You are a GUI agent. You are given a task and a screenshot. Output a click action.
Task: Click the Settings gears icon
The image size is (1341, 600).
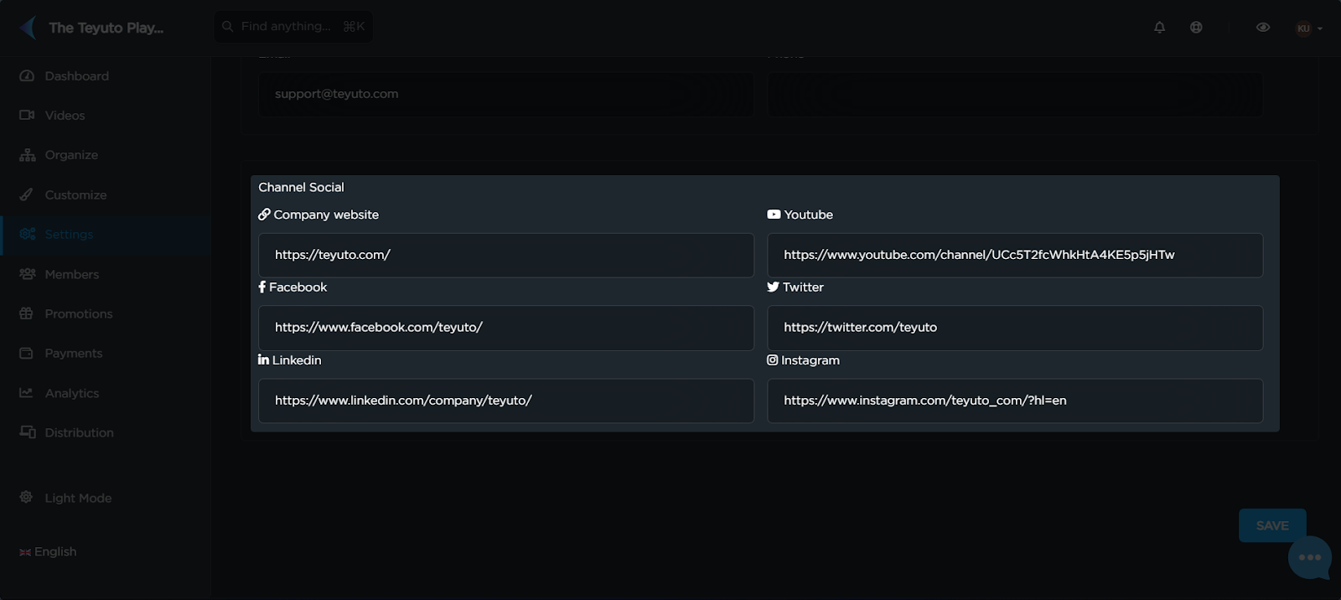[27, 234]
